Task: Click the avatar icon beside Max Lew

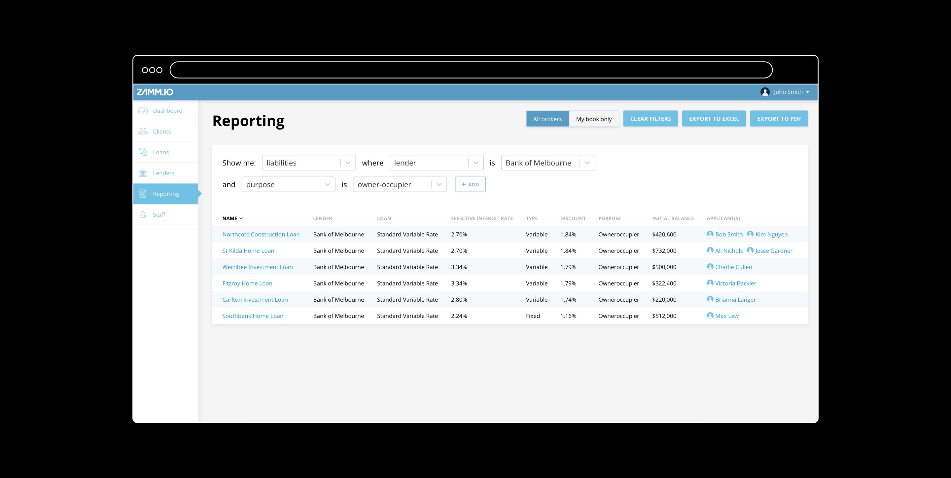Action: [710, 315]
